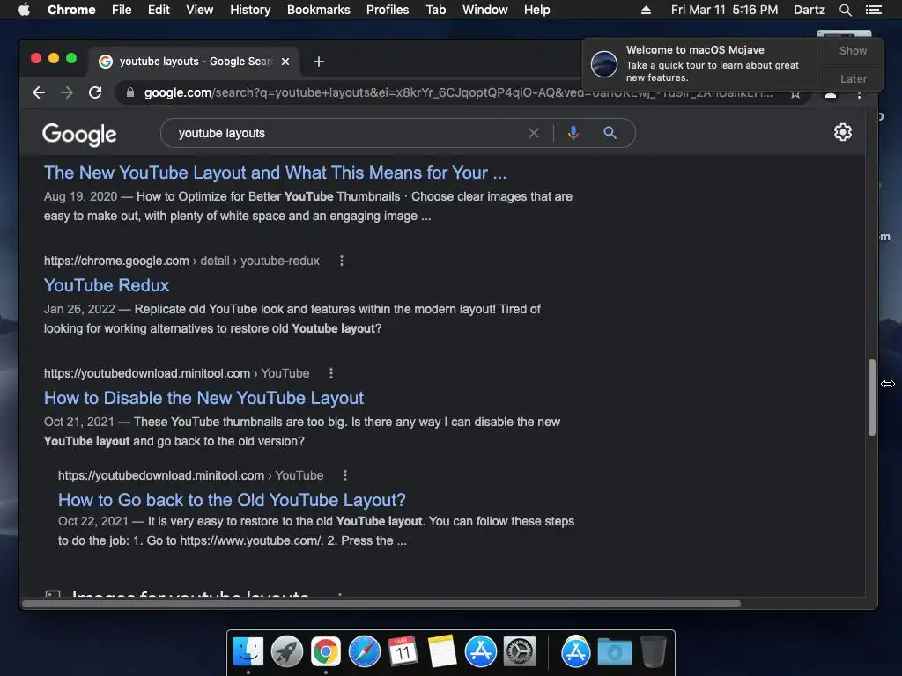
Task: Open Notes in the Dock
Action: [442, 652]
